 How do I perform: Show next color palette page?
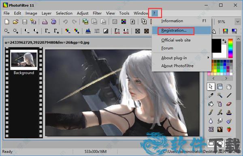click(x=226, y=78)
